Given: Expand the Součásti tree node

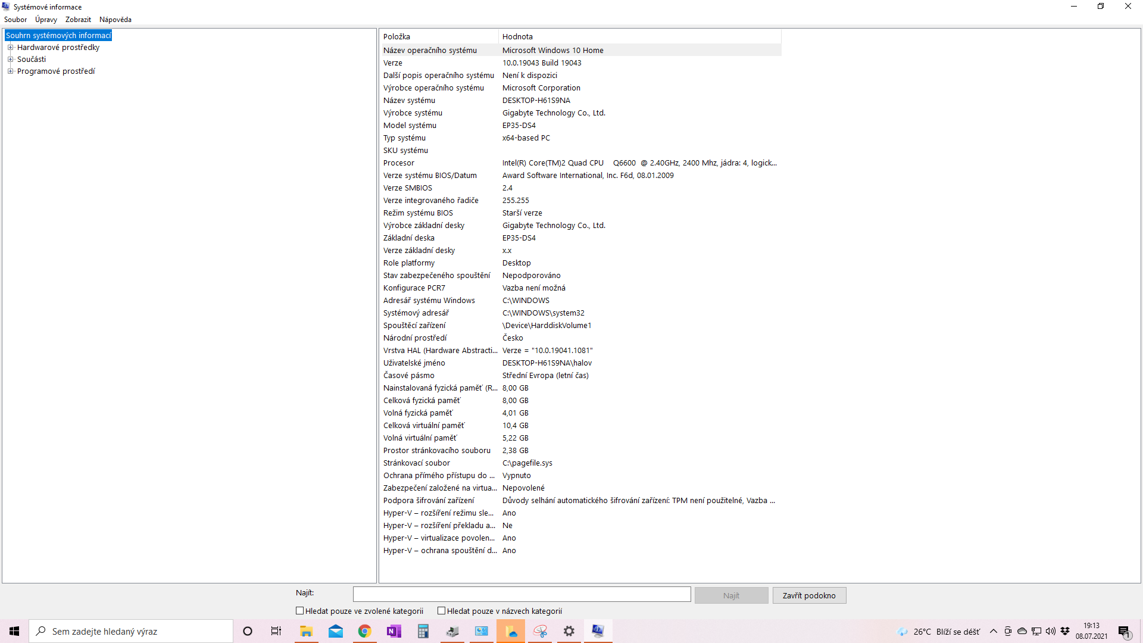Looking at the screenshot, I should tap(10, 60).
